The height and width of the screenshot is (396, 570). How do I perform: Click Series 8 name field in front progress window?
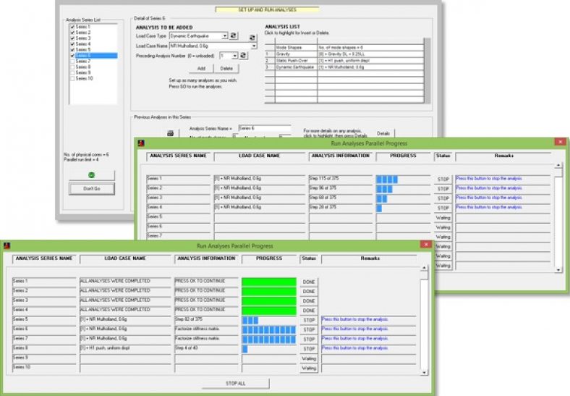tap(44, 349)
